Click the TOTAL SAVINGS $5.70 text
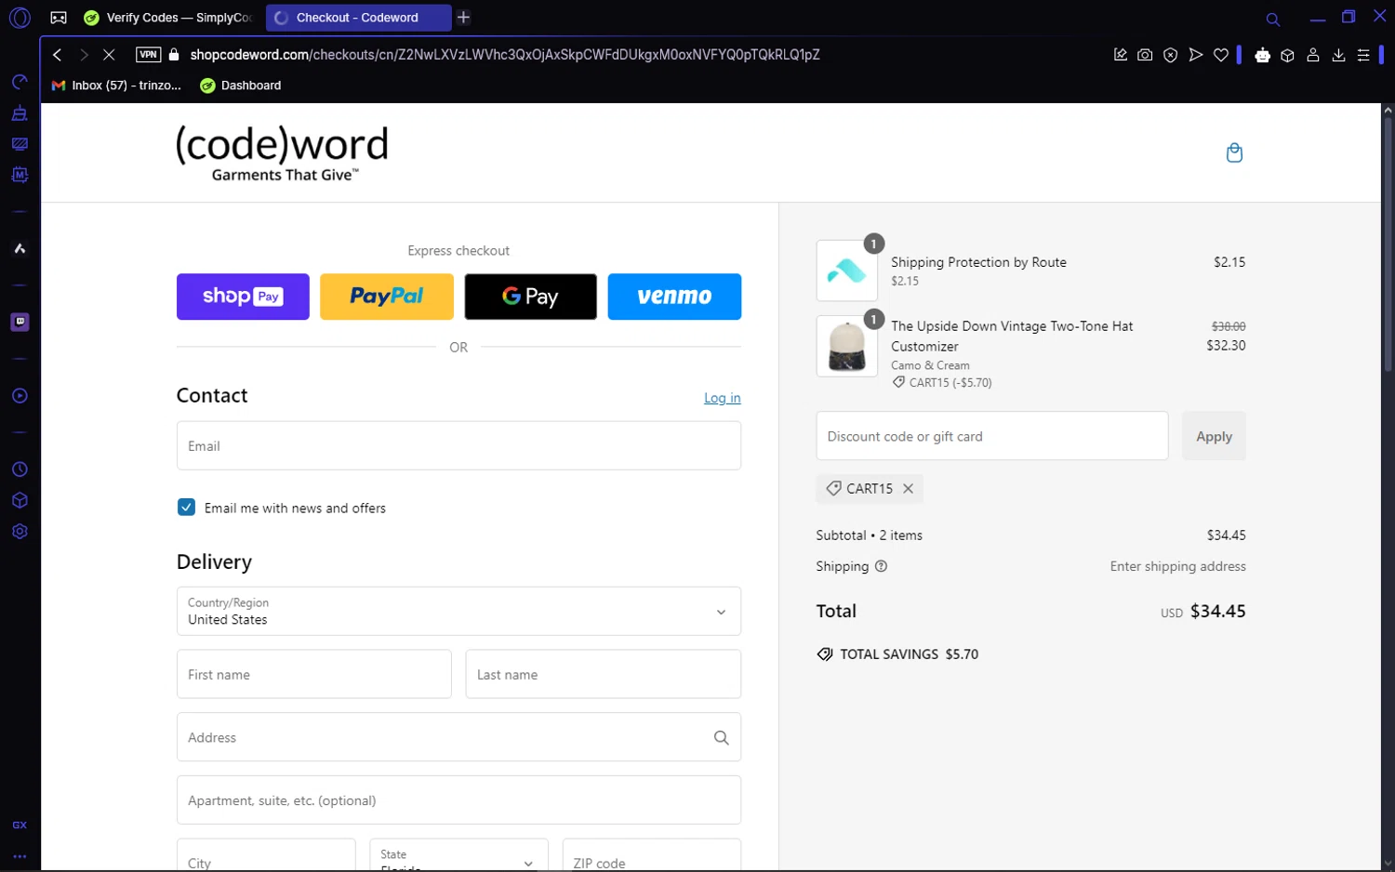 click(x=909, y=654)
